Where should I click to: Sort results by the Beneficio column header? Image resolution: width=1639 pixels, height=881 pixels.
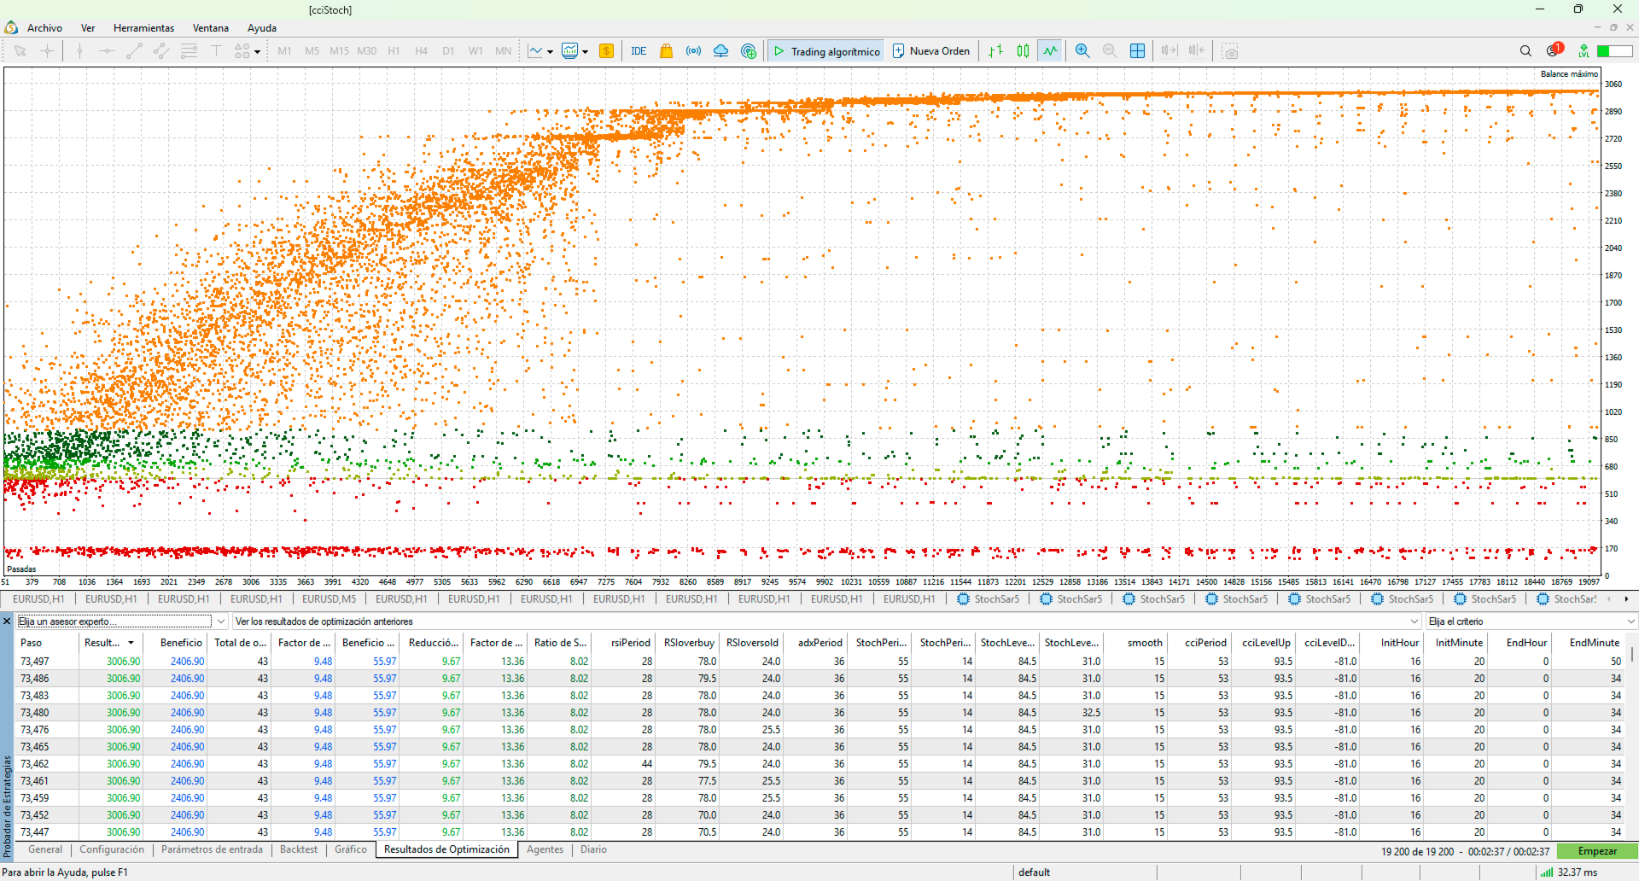tap(181, 643)
